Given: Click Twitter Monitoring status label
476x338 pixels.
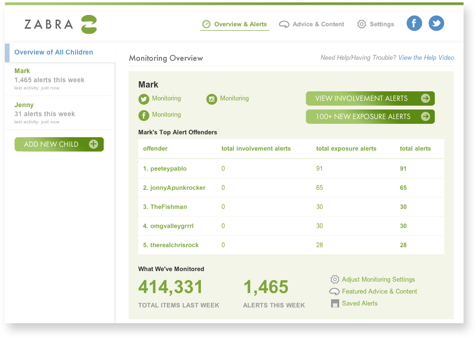Looking at the screenshot, I should (x=166, y=98).
